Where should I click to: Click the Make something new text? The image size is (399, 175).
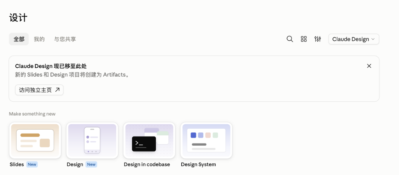pos(32,114)
